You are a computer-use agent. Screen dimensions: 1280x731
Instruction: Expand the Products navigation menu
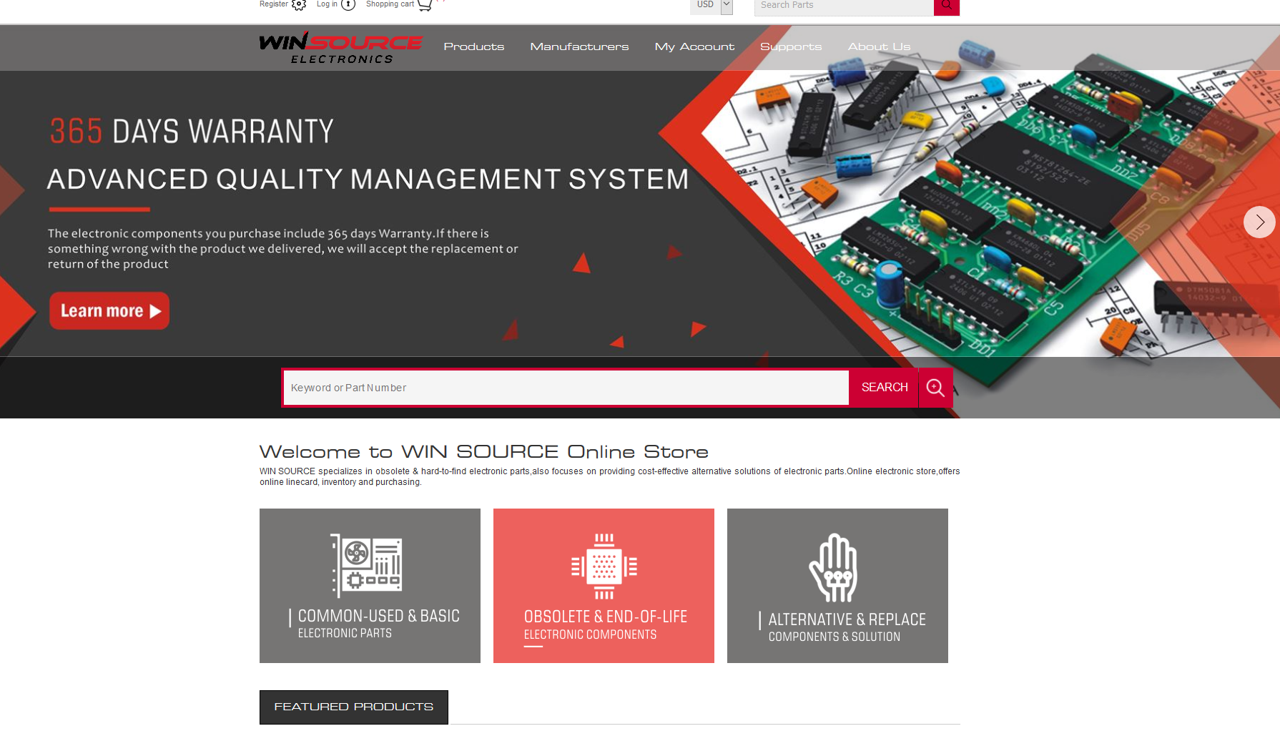pyautogui.click(x=473, y=46)
